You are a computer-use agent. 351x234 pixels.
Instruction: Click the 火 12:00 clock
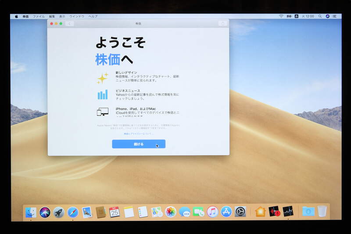(308, 16)
